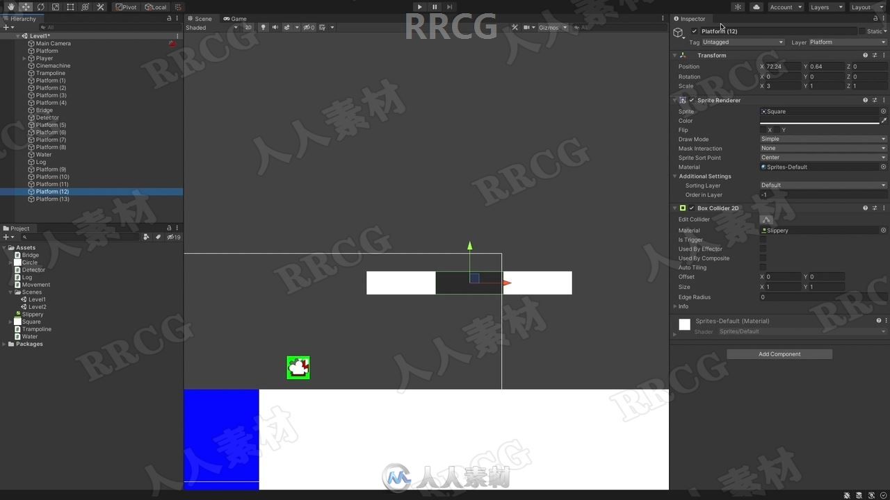This screenshot has height=500, width=890.
Task: Click Edit Collider button
Action: (766, 219)
